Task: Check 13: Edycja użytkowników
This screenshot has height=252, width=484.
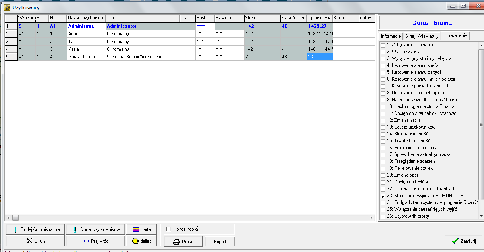Action: [x=383, y=127]
